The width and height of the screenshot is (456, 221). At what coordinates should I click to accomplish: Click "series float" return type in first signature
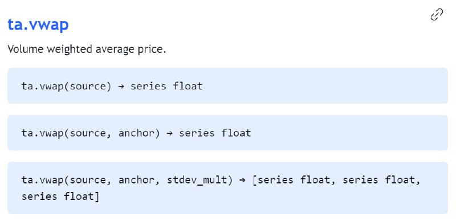coord(166,86)
